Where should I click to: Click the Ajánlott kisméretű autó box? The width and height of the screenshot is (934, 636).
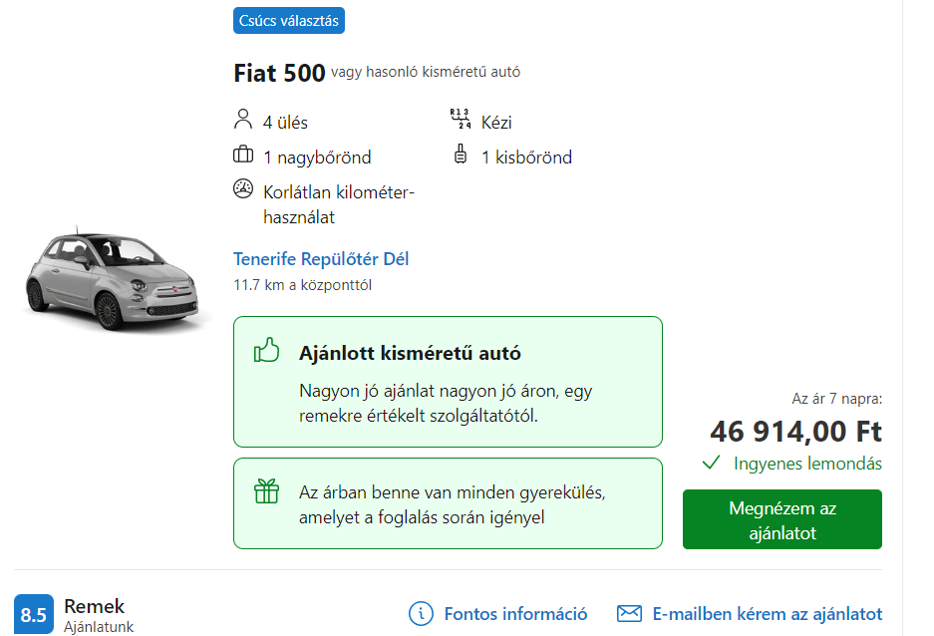pyautogui.click(x=448, y=382)
